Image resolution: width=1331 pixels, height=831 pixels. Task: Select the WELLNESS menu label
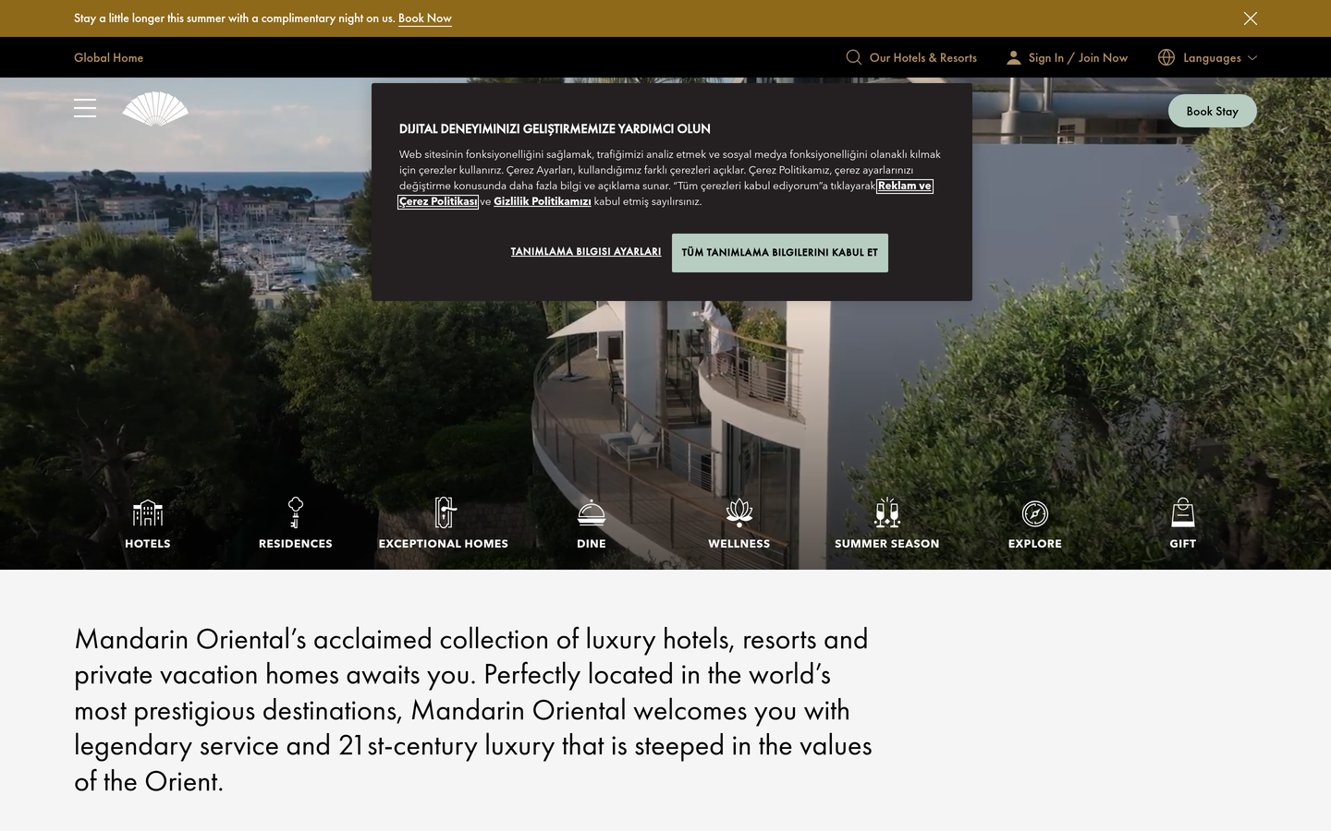click(x=739, y=544)
